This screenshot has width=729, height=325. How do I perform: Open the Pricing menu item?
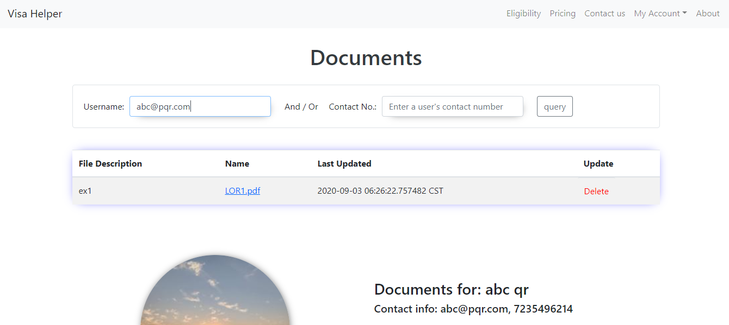pyautogui.click(x=563, y=14)
